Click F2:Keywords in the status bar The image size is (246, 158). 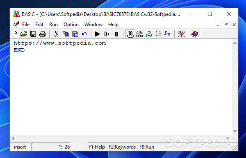click(122, 147)
